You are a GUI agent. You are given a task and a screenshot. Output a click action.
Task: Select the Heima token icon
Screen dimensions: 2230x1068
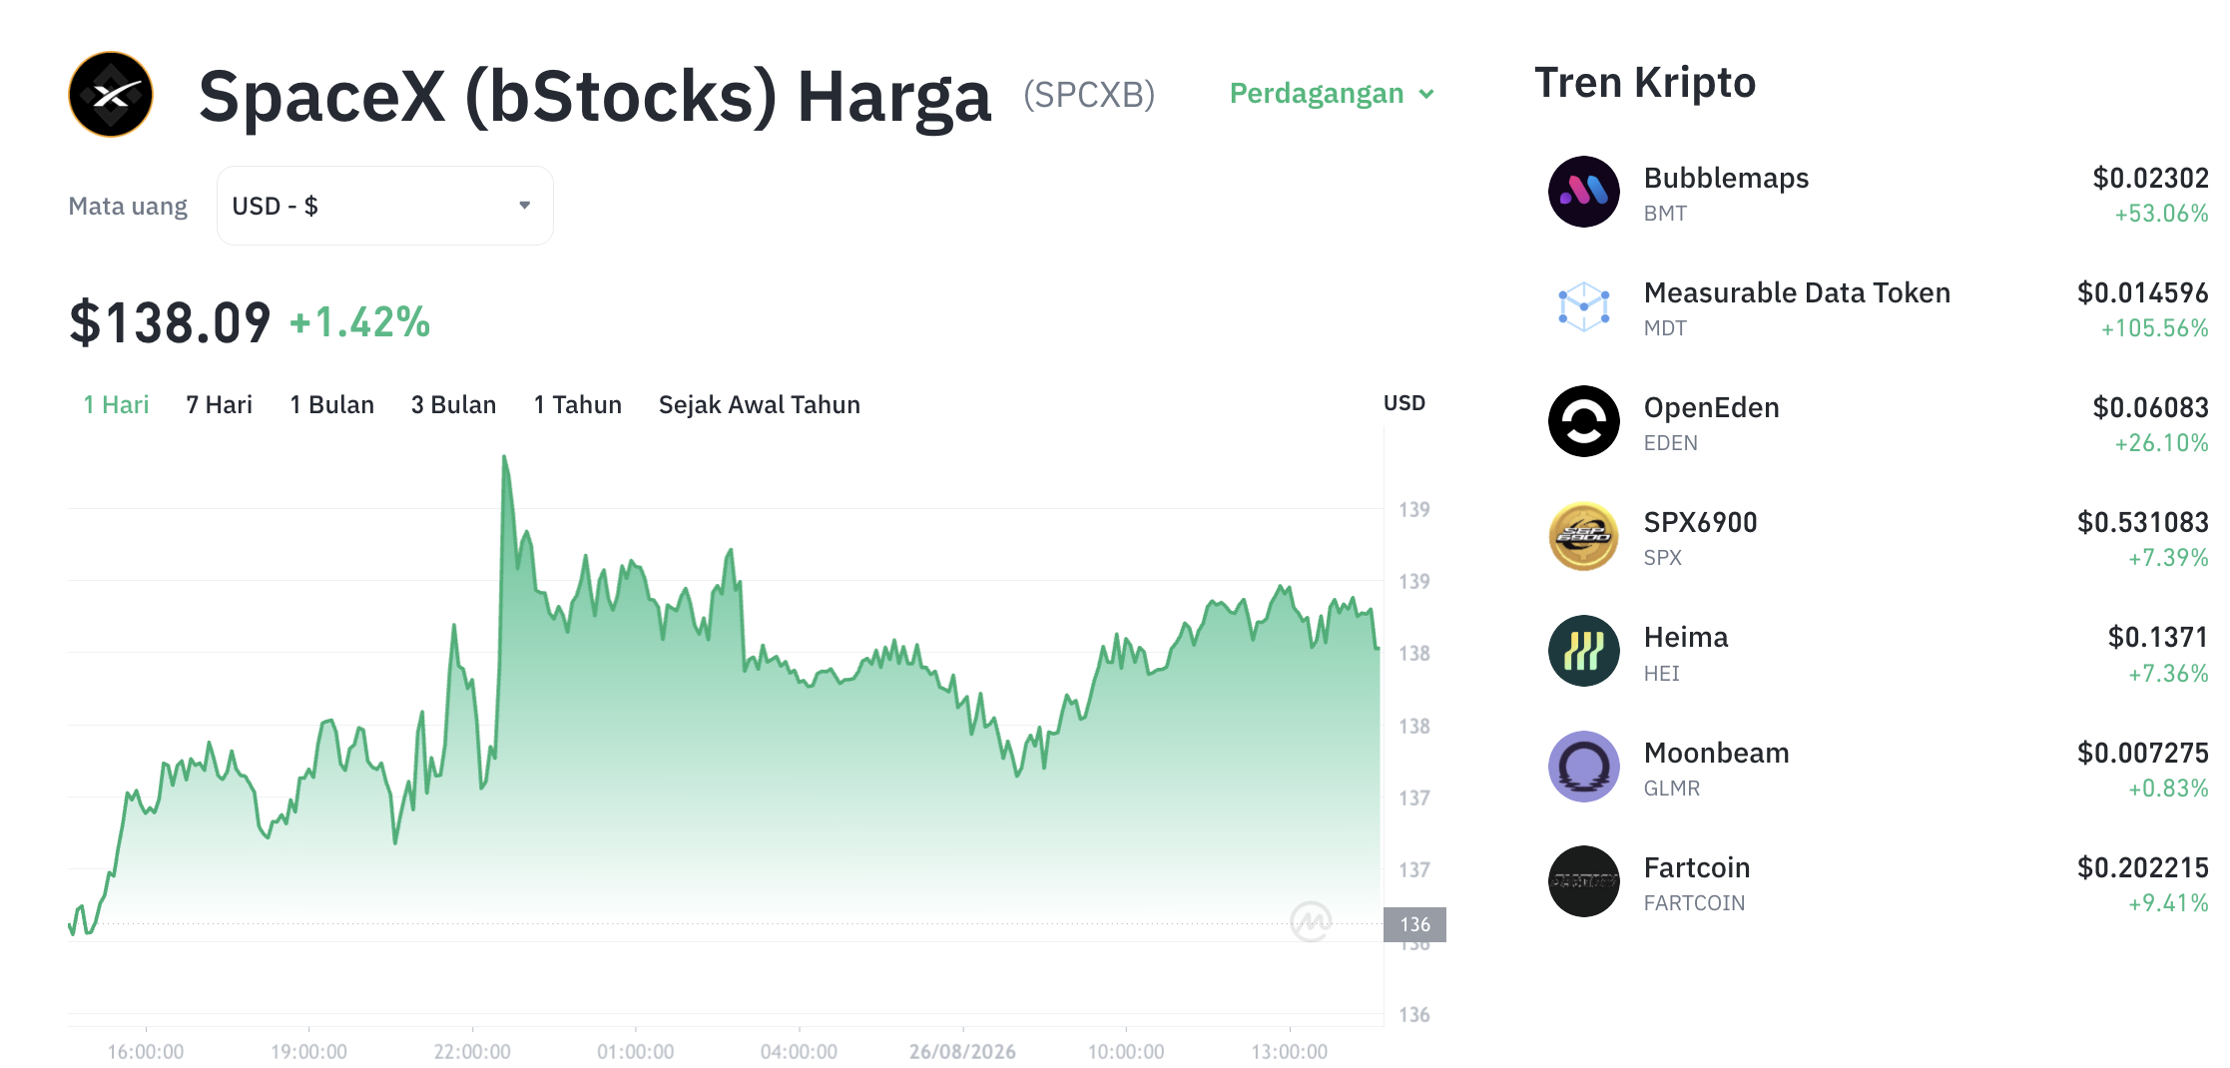(x=1583, y=651)
